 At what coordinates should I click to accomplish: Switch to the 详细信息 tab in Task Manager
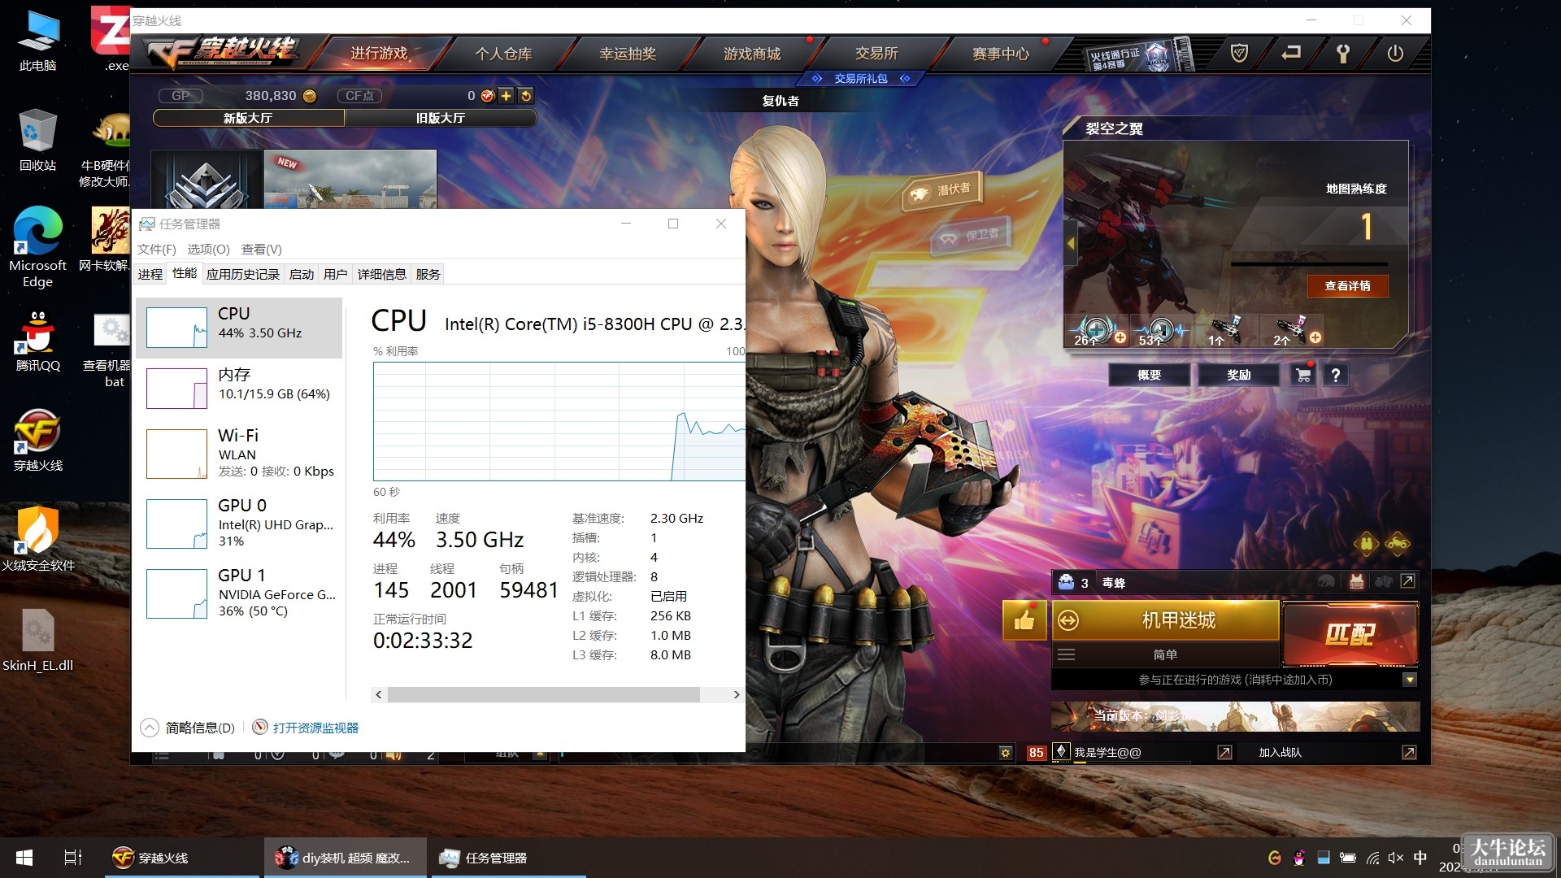pyautogui.click(x=382, y=275)
